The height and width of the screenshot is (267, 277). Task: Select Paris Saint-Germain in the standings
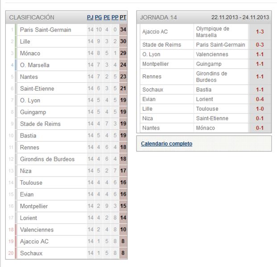[x=45, y=30]
